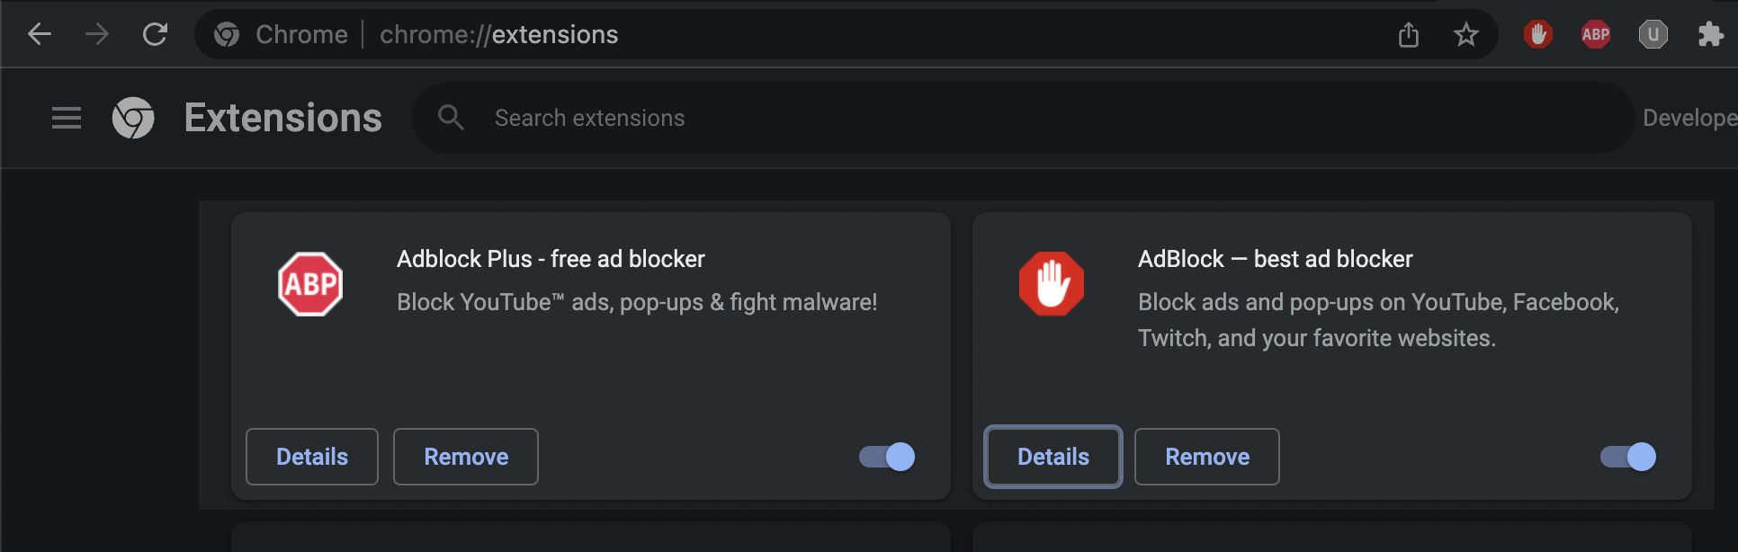The width and height of the screenshot is (1738, 552).
Task: Remove the AdBlock best ad blocker extension
Action: pos(1207,457)
